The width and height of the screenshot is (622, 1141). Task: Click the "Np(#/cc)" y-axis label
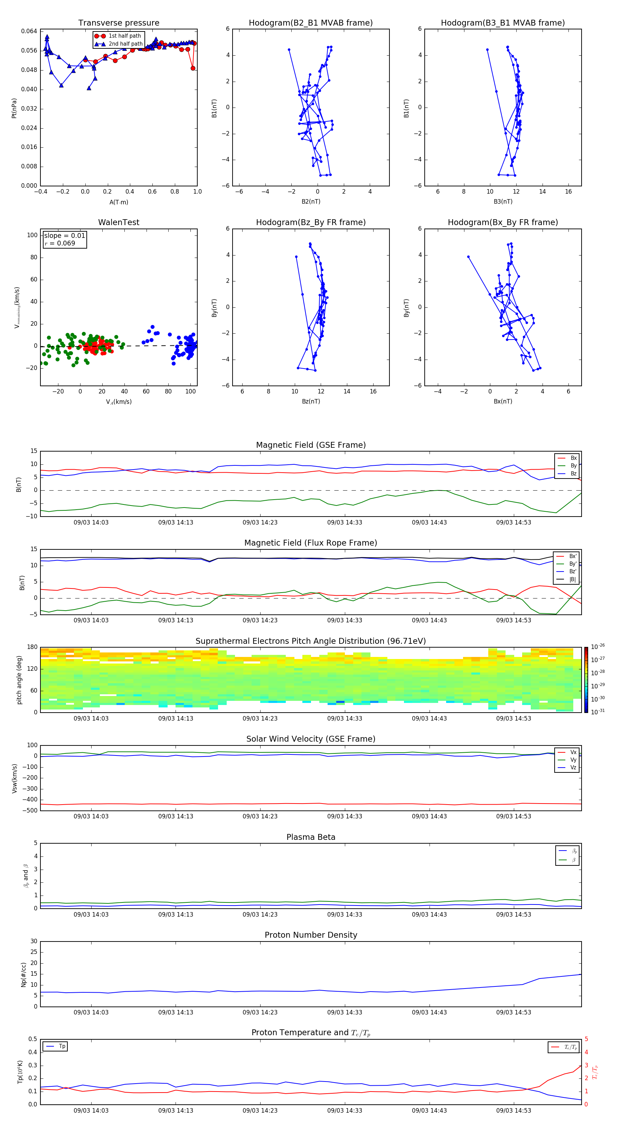point(23,974)
